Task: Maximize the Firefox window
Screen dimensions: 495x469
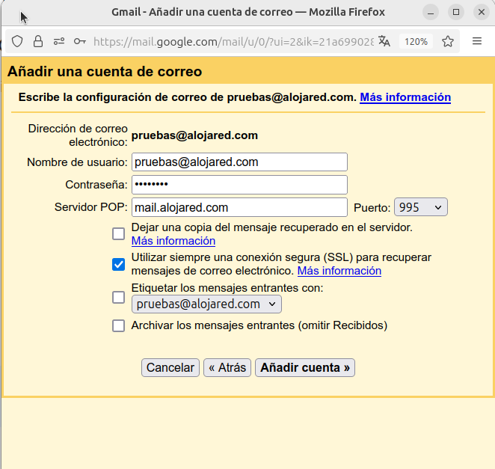Action: tap(456, 12)
